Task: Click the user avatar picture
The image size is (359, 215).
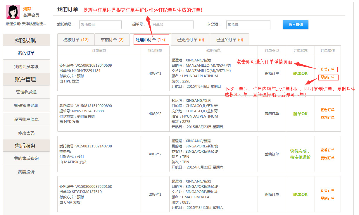Action: click(13, 12)
